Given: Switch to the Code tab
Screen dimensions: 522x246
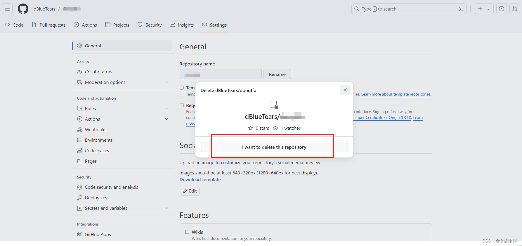Looking at the screenshot, I should 14,25.
